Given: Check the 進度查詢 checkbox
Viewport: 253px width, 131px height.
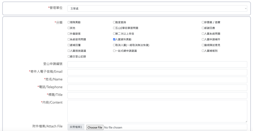Looking at the screenshot, I should pos(114,22).
